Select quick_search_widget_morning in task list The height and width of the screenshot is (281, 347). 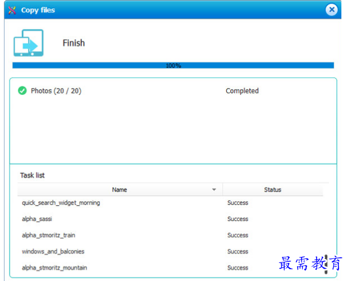coord(61,203)
